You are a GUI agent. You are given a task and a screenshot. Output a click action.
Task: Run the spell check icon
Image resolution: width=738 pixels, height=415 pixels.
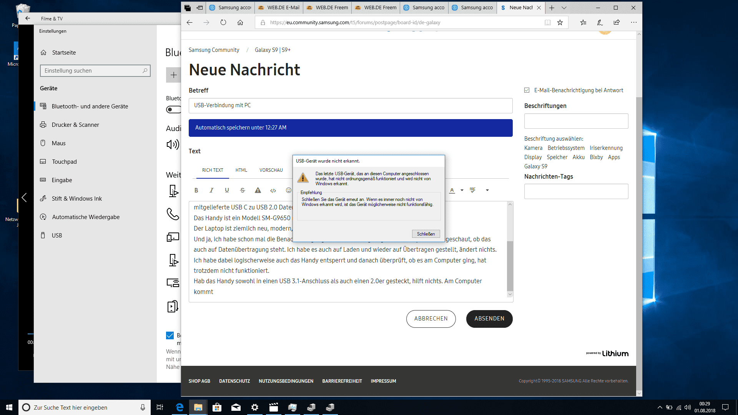(472, 190)
